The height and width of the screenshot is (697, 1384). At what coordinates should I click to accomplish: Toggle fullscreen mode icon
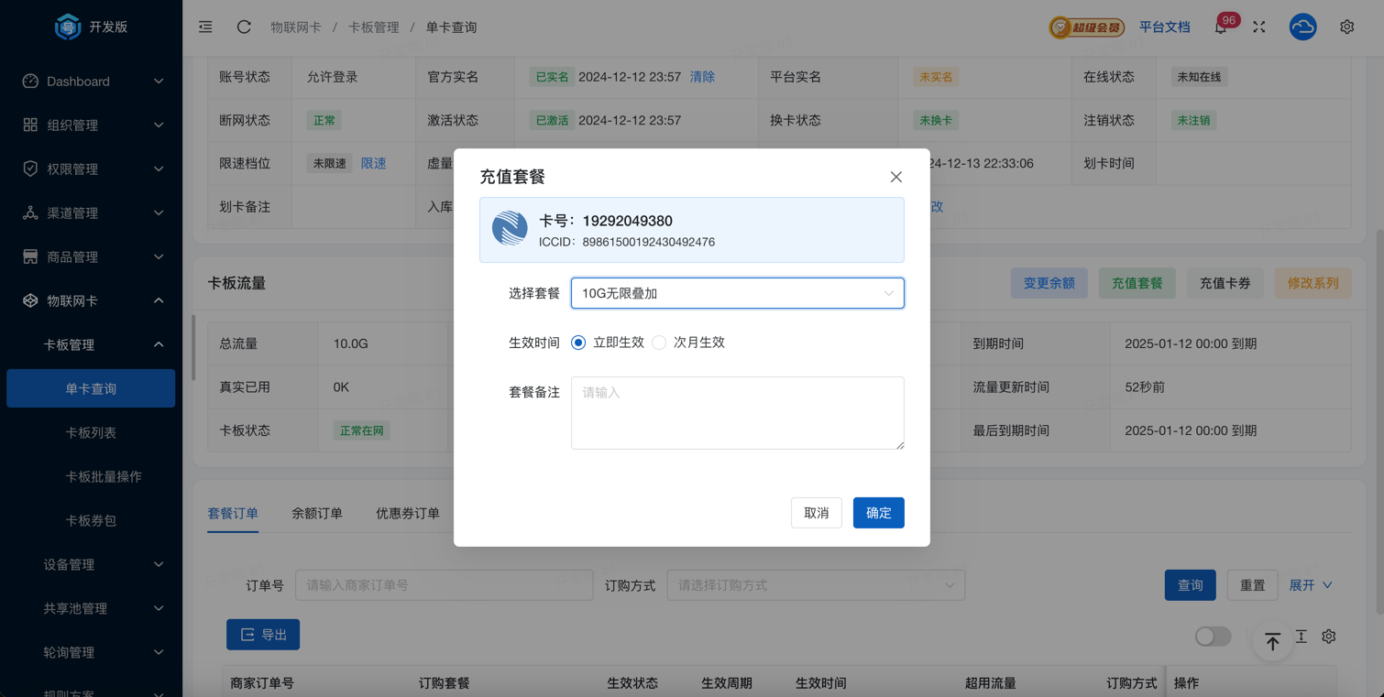(x=1259, y=27)
